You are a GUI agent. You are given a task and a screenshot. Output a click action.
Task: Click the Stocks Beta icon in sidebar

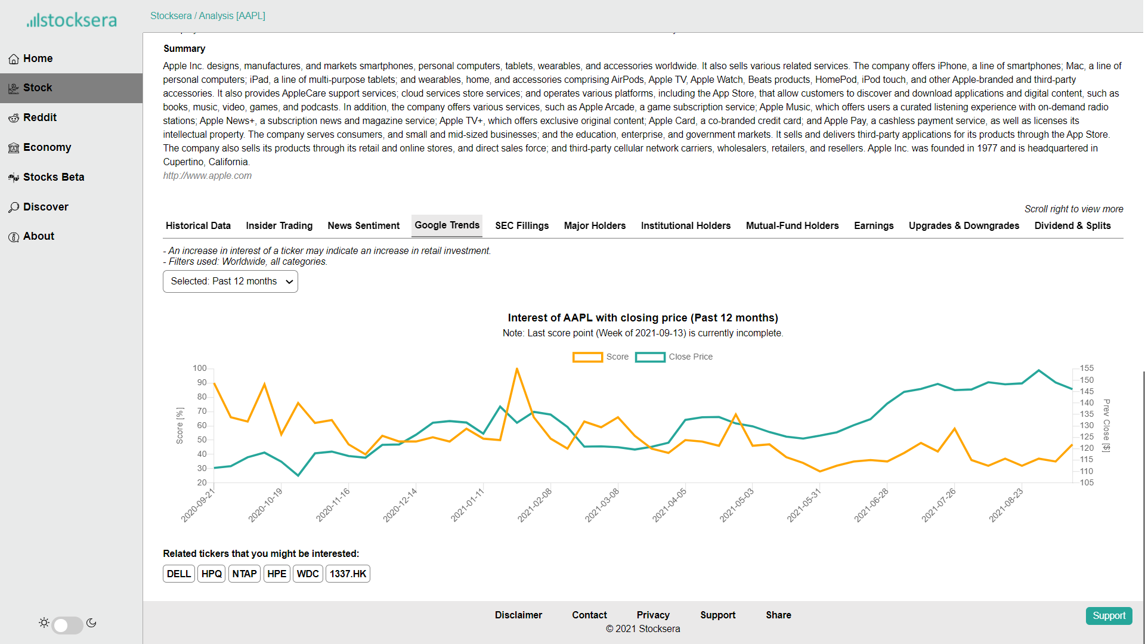coord(14,178)
